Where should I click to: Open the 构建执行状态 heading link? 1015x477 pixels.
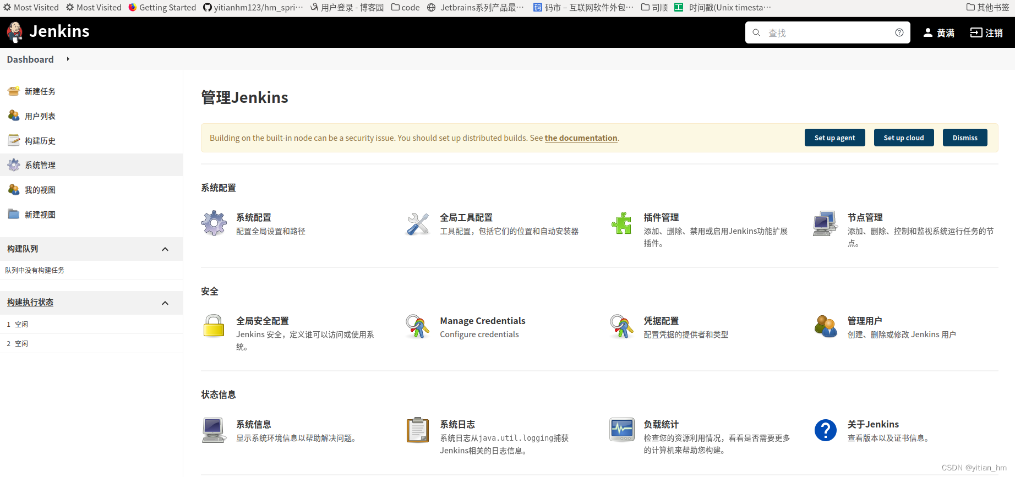(30, 303)
